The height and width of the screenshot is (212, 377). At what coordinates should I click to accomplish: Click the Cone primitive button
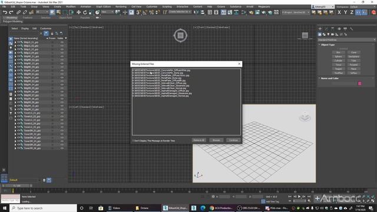(353, 52)
